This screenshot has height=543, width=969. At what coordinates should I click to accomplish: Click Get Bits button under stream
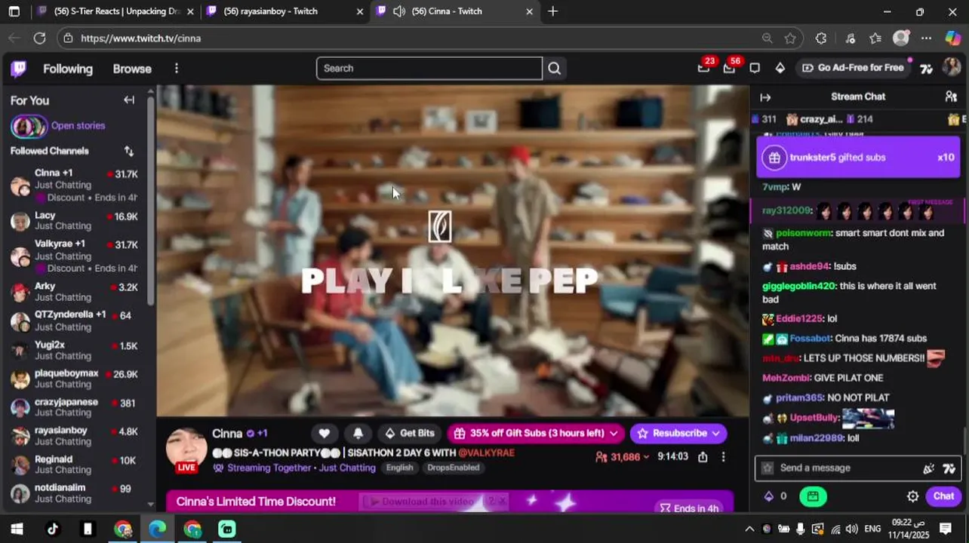pos(410,433)
